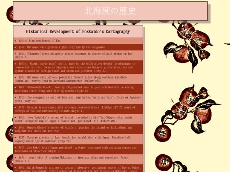Viewport: 230px width, 172px height.
Task: Select the 1655 Matsumae clan surveys fishery entry
Action: pyautogui.click(x=78, y=79)
